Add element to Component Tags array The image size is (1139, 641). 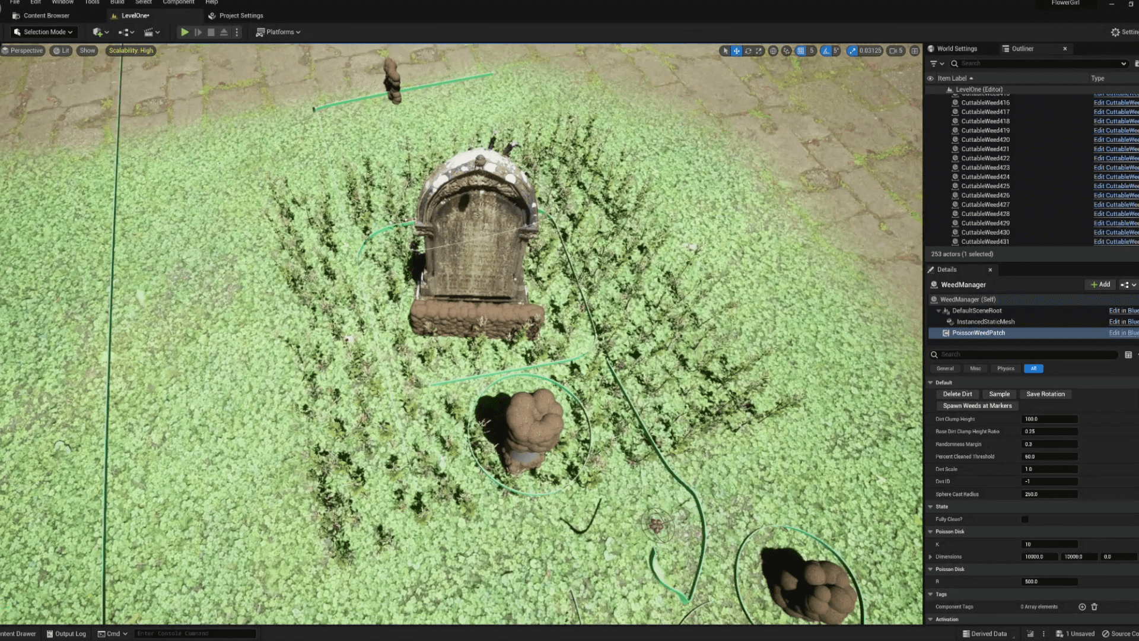click(1082, 607)
